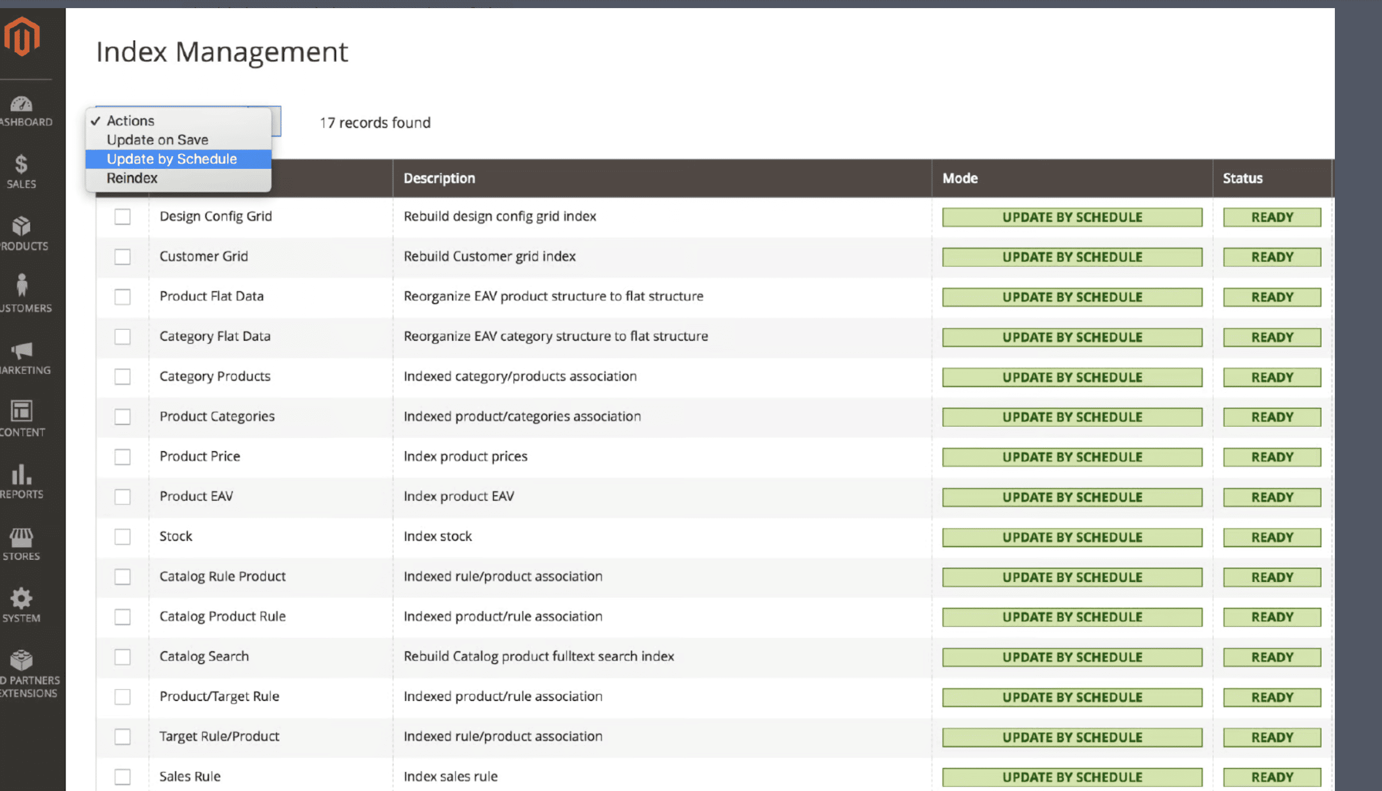Click 'Index sales rule' description
The image size is (1382, 791).
450,776
